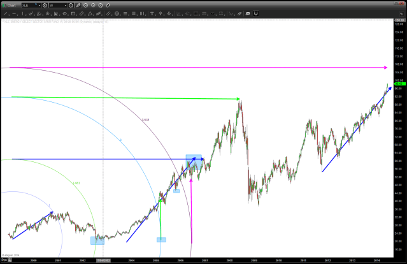Click the icon next to Dyn label
Image resolution: width=407 pixels, height=264 pixels.
tap(10, 260)
